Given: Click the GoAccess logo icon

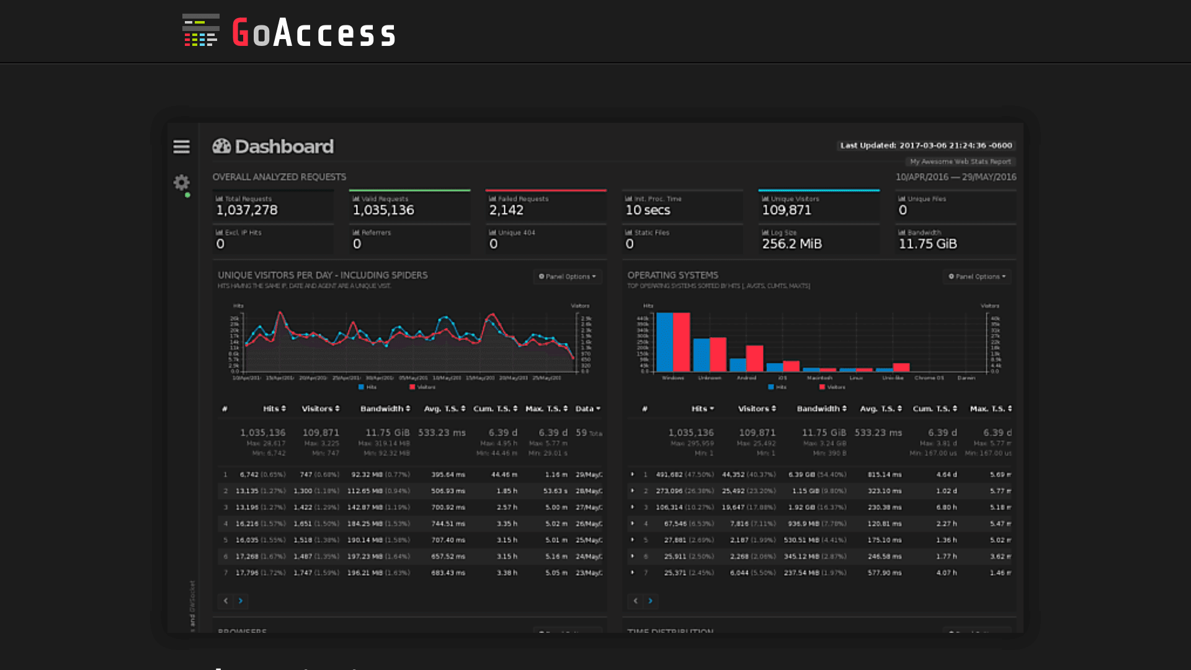Looking at the screenshot, I should 200,30.
